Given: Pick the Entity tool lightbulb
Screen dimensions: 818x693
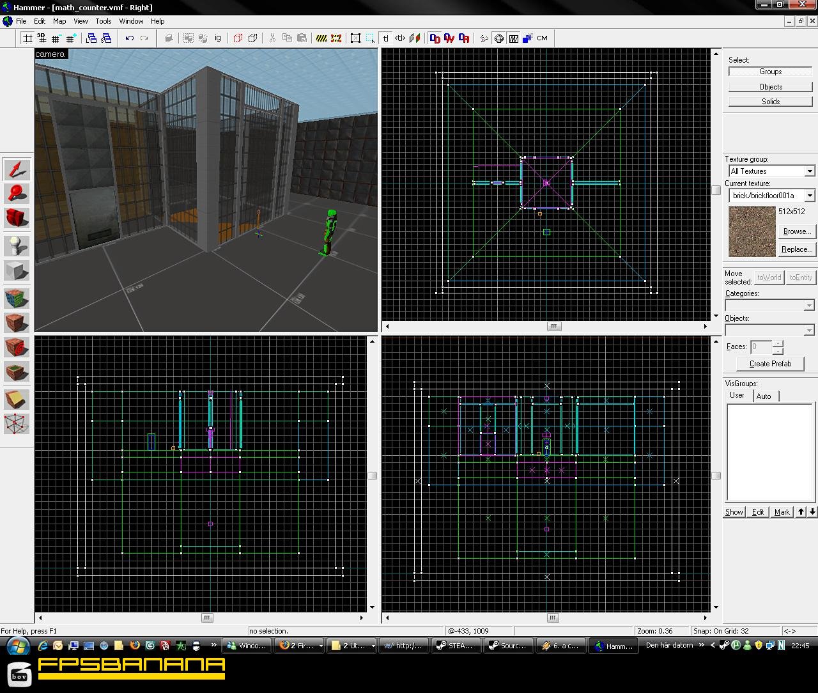Looking at the screenshot, I should (x=17, y=245).
